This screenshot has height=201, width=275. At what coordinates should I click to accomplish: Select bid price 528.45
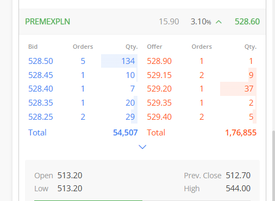(41, 75)
